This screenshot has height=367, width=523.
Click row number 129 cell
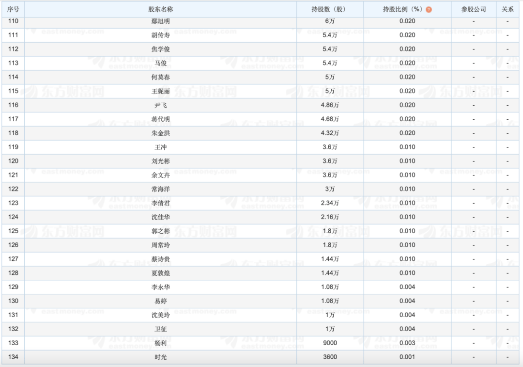coord(13,287)
